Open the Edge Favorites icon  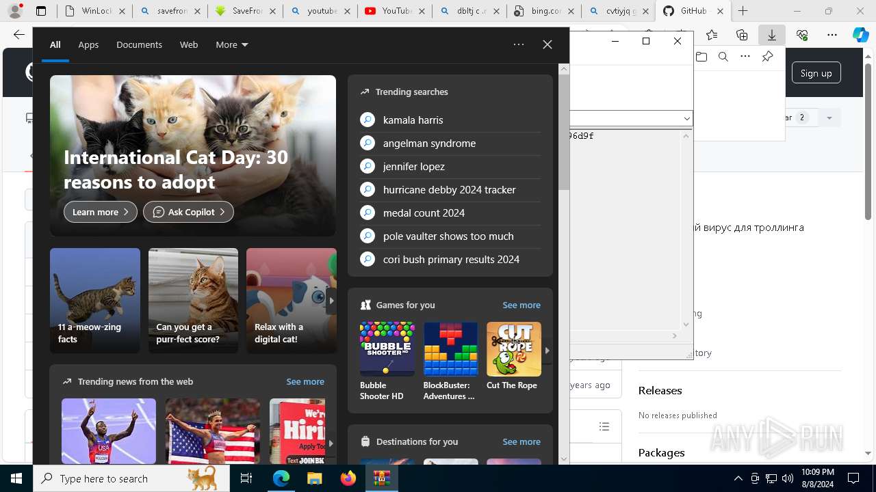(x=712, y=35)
